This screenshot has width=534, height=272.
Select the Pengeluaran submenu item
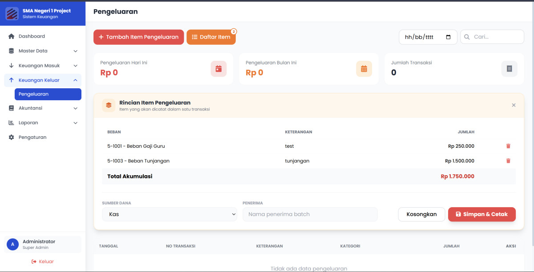pos(48,94)
